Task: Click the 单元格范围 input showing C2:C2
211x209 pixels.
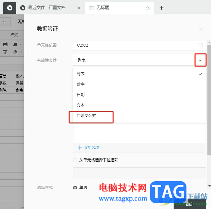Action: (x=139, y=45)
